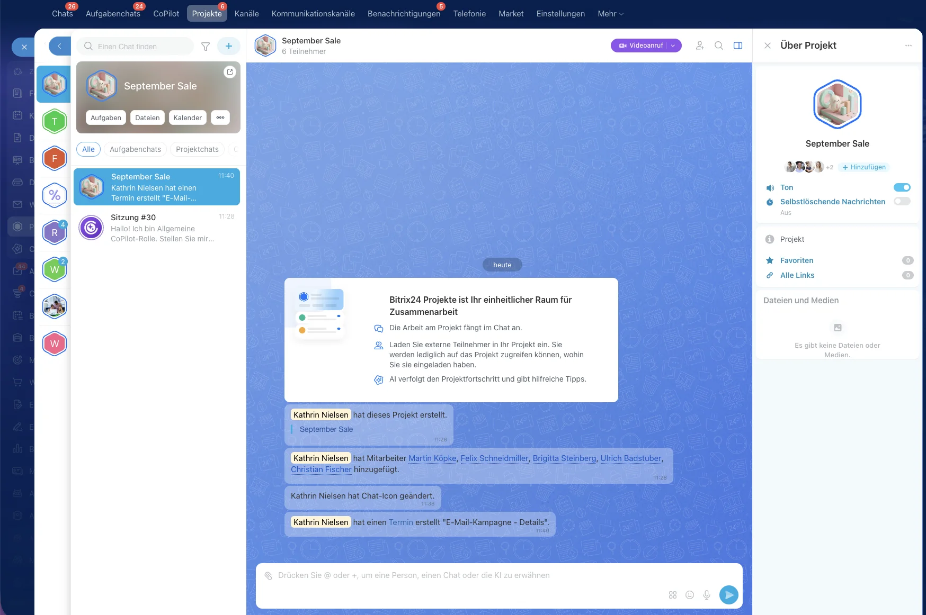Click the Aufgaben button on project card

[x=106, y=117]
